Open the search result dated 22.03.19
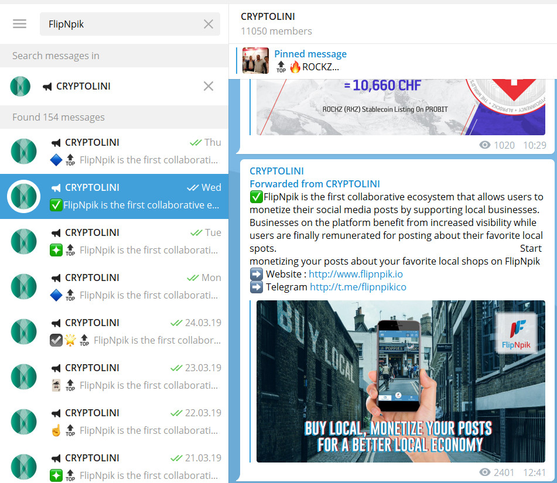 (114, 422)
